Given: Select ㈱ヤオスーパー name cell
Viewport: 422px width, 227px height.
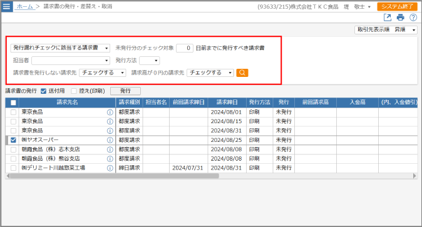Looking at the screenshot, I should (x=67, y=140).
